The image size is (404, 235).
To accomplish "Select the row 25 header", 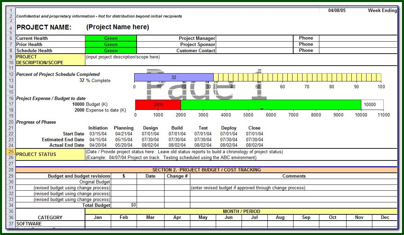I will (x=11, y=152).
